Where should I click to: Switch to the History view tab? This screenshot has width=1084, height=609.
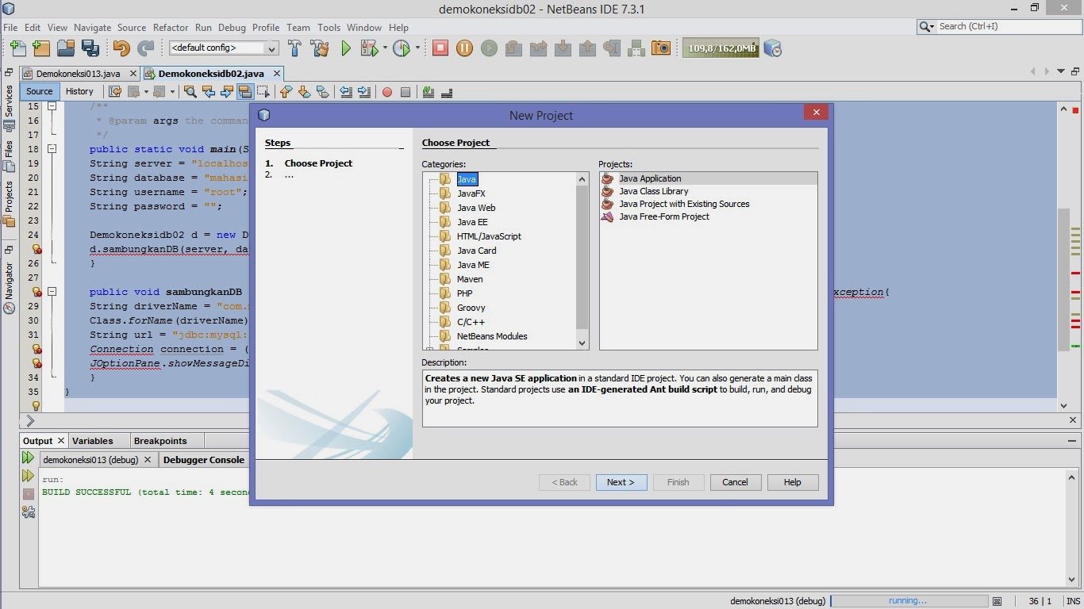(79, 91)
